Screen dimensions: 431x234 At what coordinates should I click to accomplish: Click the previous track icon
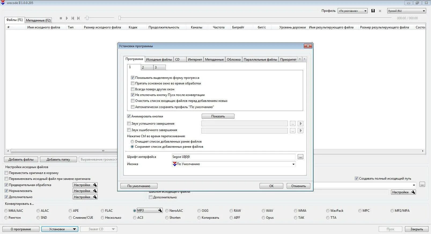[73, 18]
